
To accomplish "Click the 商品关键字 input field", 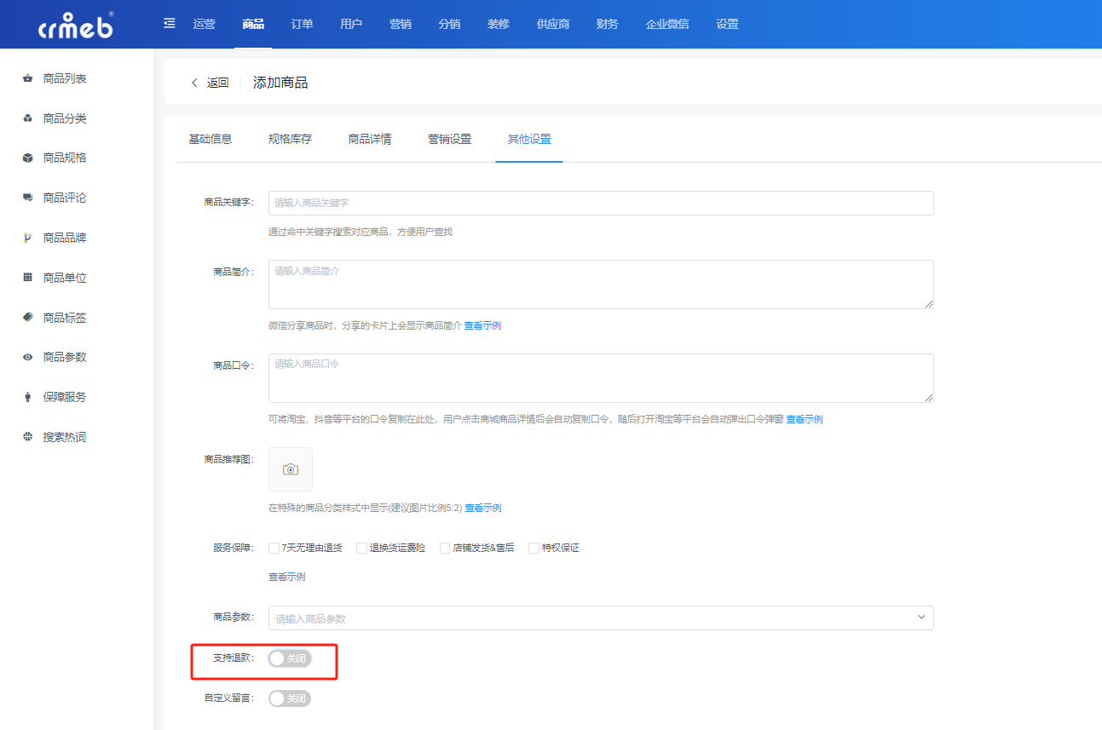I will coord(601,203).
